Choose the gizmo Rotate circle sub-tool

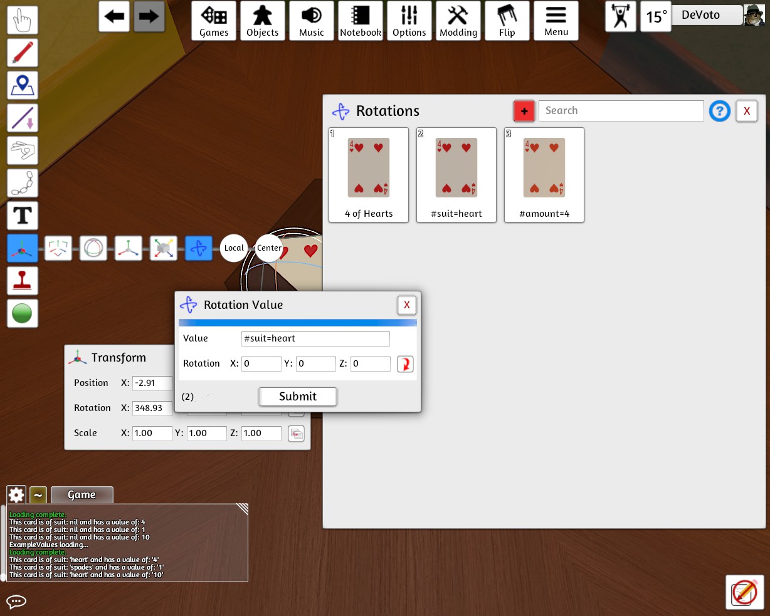click(x=93, y=248)
